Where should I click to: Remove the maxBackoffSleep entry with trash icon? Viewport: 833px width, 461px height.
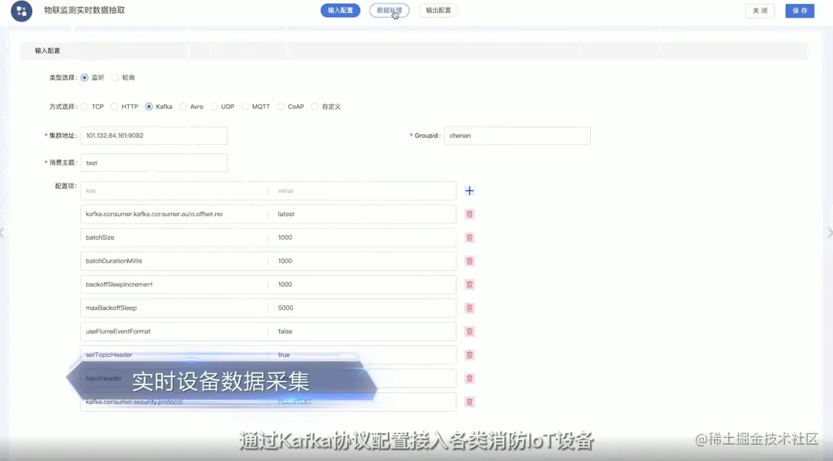[470, 308]
